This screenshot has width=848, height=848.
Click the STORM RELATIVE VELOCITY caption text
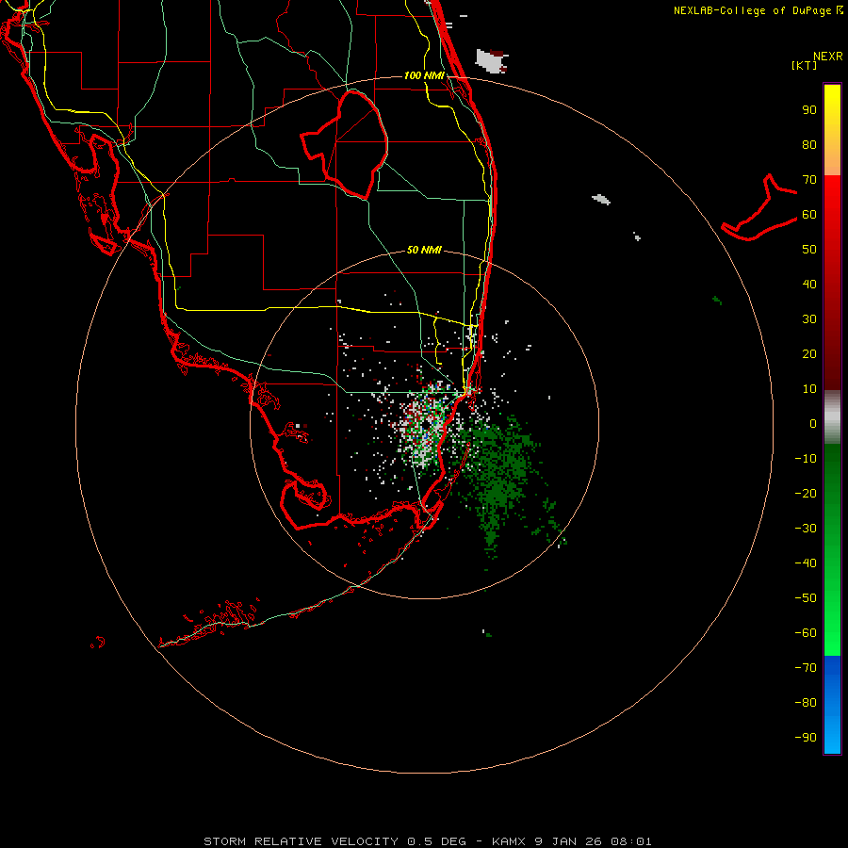(x=301, y=841)
